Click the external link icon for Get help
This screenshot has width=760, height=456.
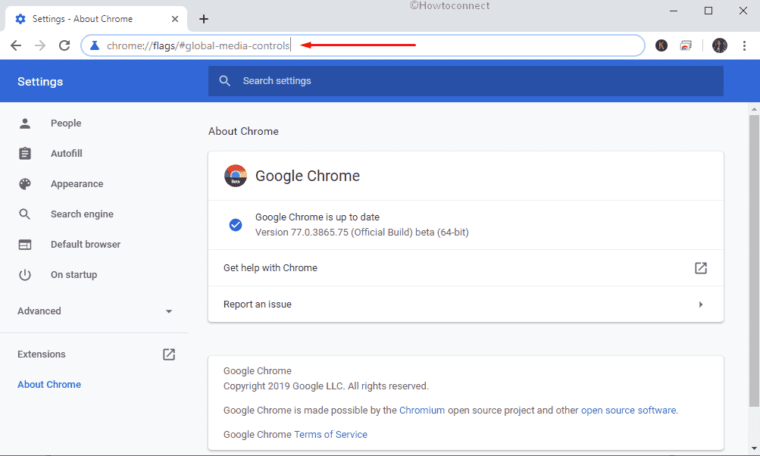[701, 268]
